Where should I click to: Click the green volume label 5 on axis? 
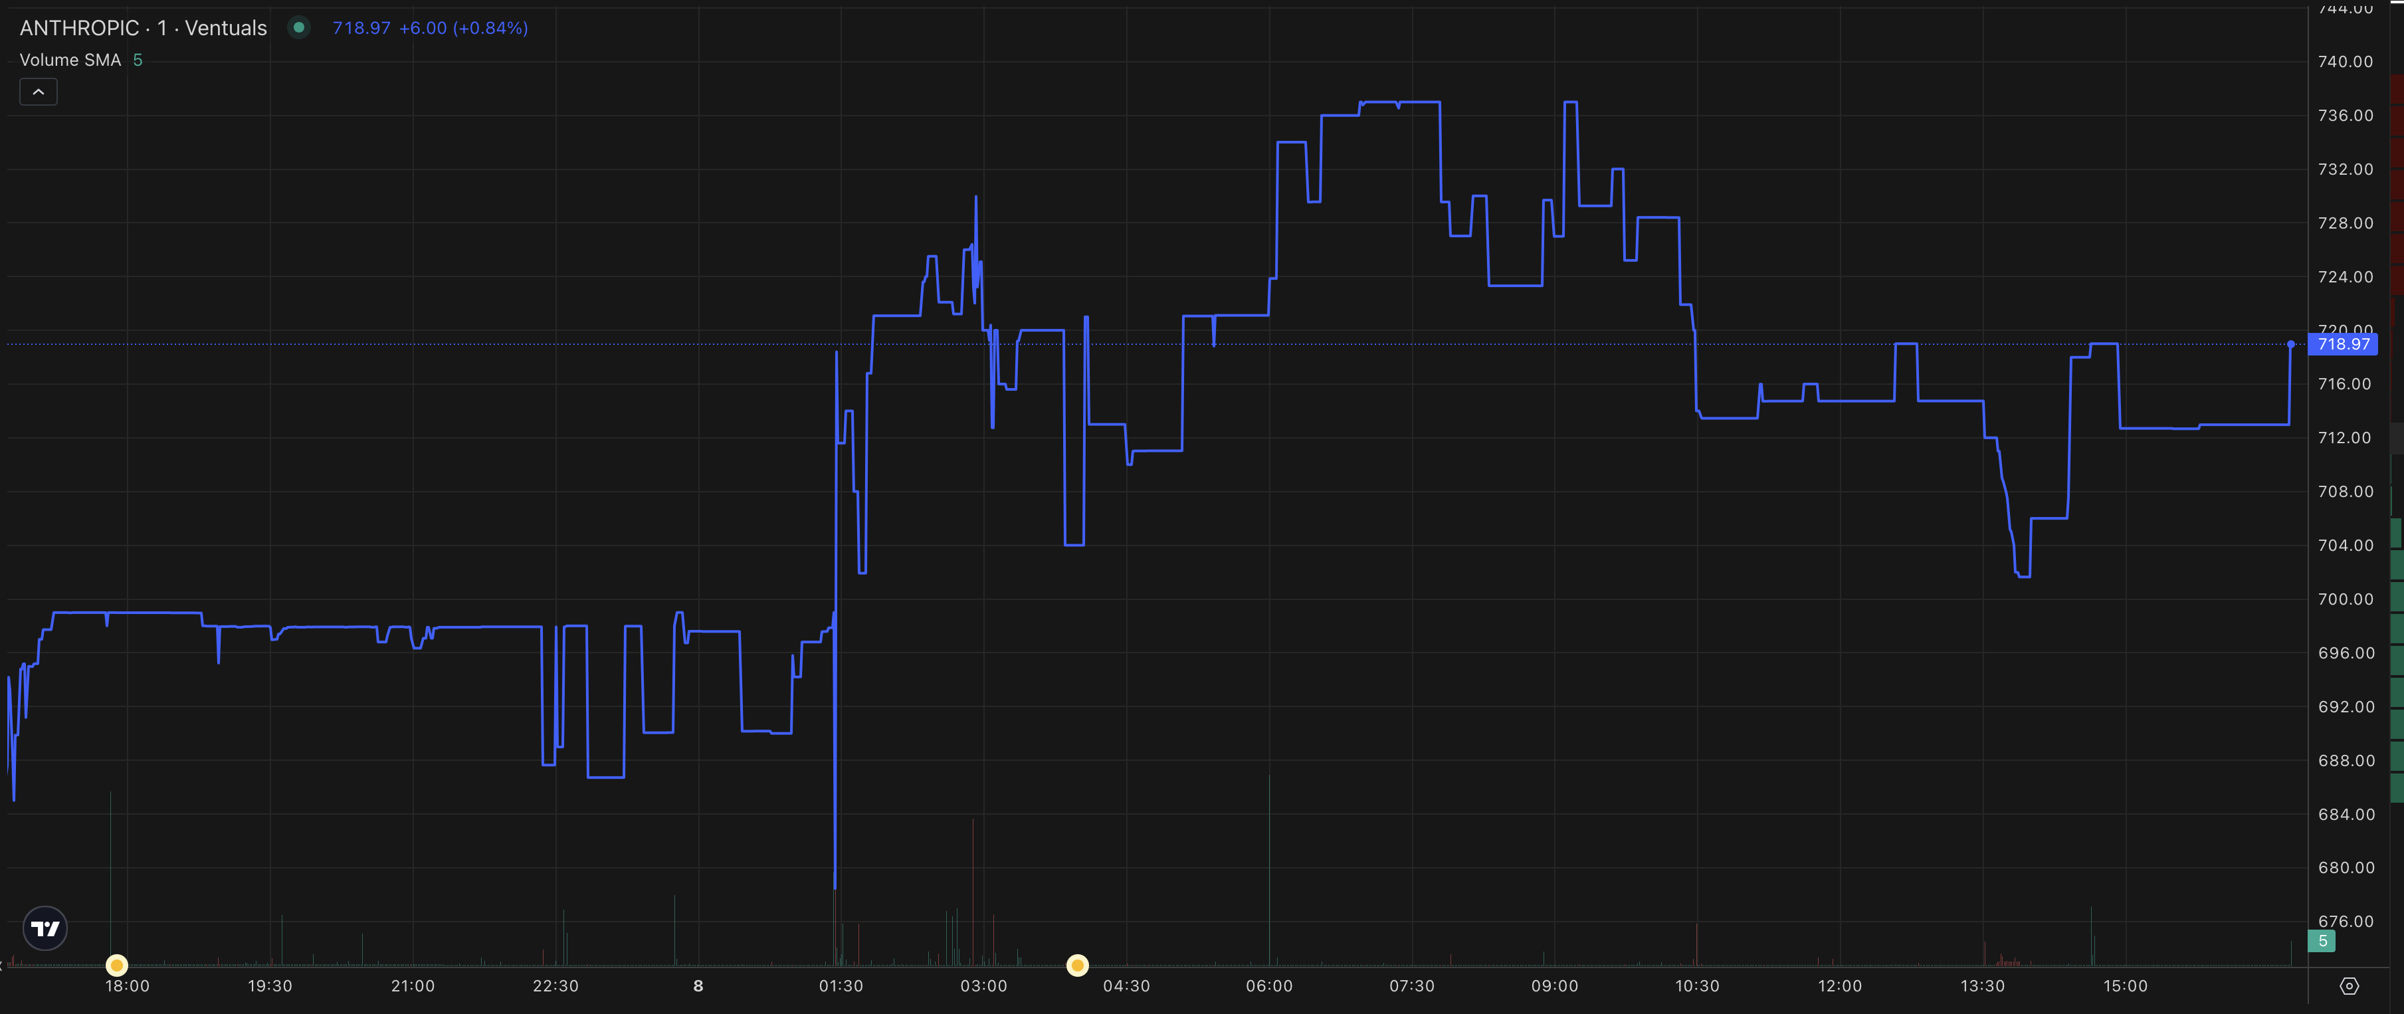click(2322, 941)
